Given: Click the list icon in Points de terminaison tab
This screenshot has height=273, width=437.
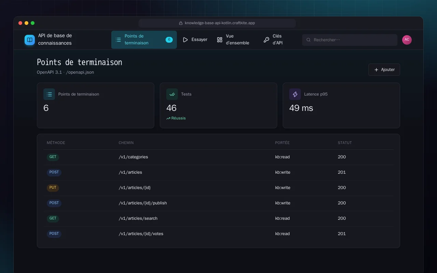Looking at the screenshot, I should [x=118, y=40].
